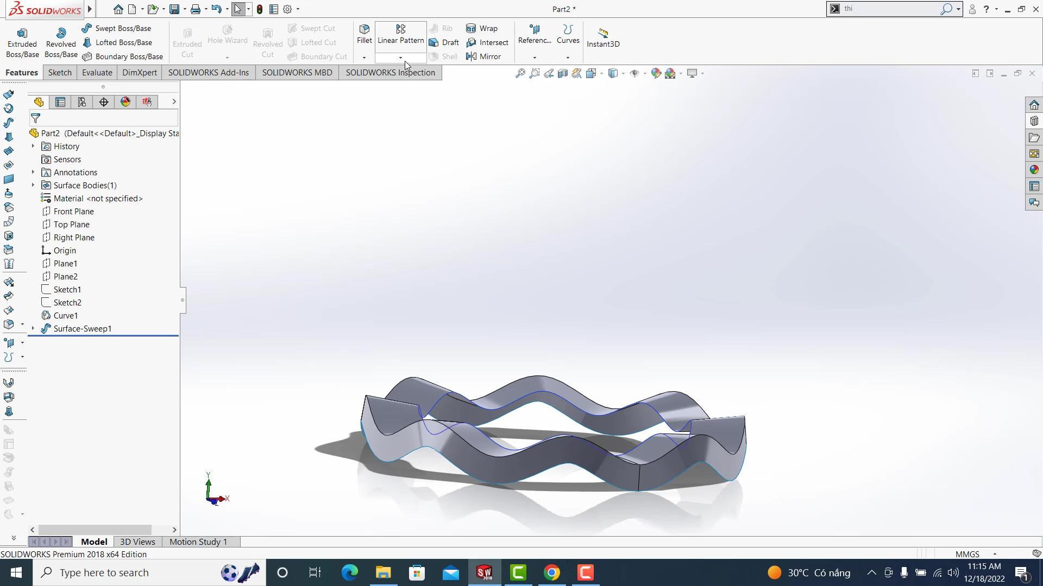Select the Swept Boss/Base tool
1043x586 pixels.
117,28
